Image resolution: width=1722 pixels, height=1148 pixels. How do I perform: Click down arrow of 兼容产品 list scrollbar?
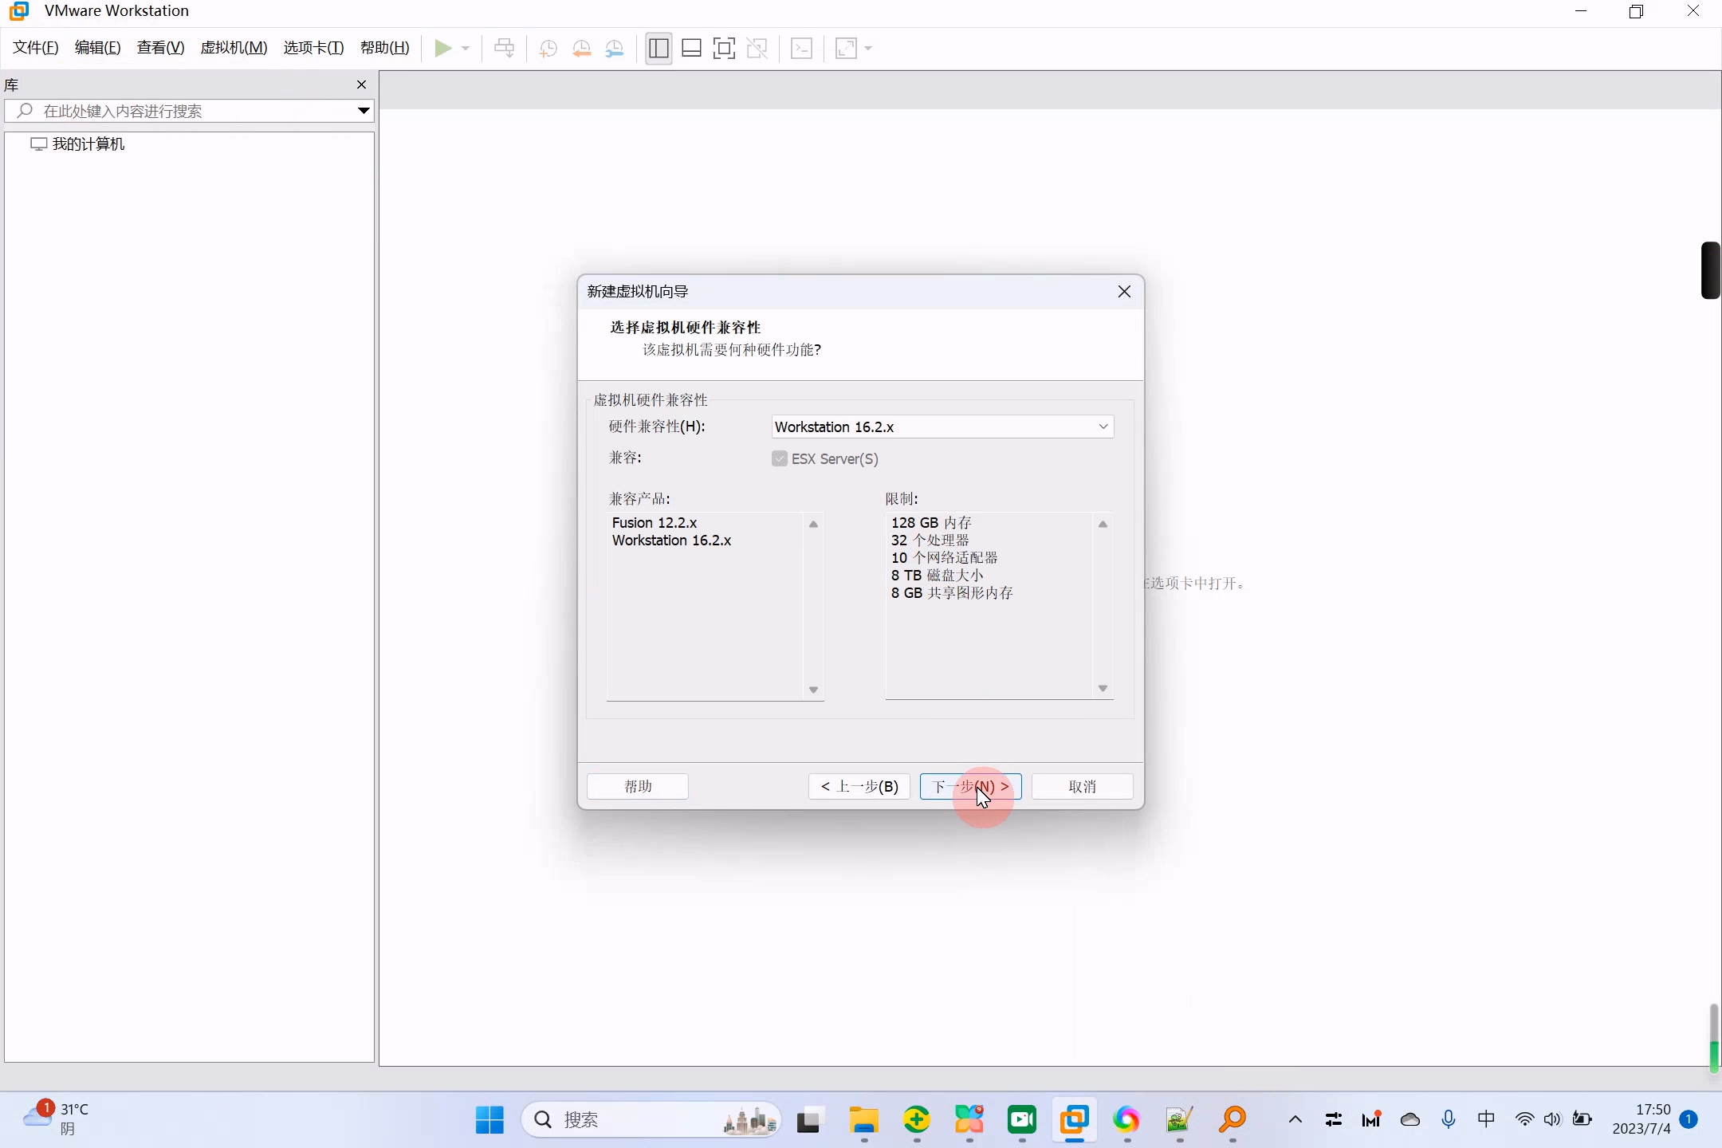tap(813, 690)
